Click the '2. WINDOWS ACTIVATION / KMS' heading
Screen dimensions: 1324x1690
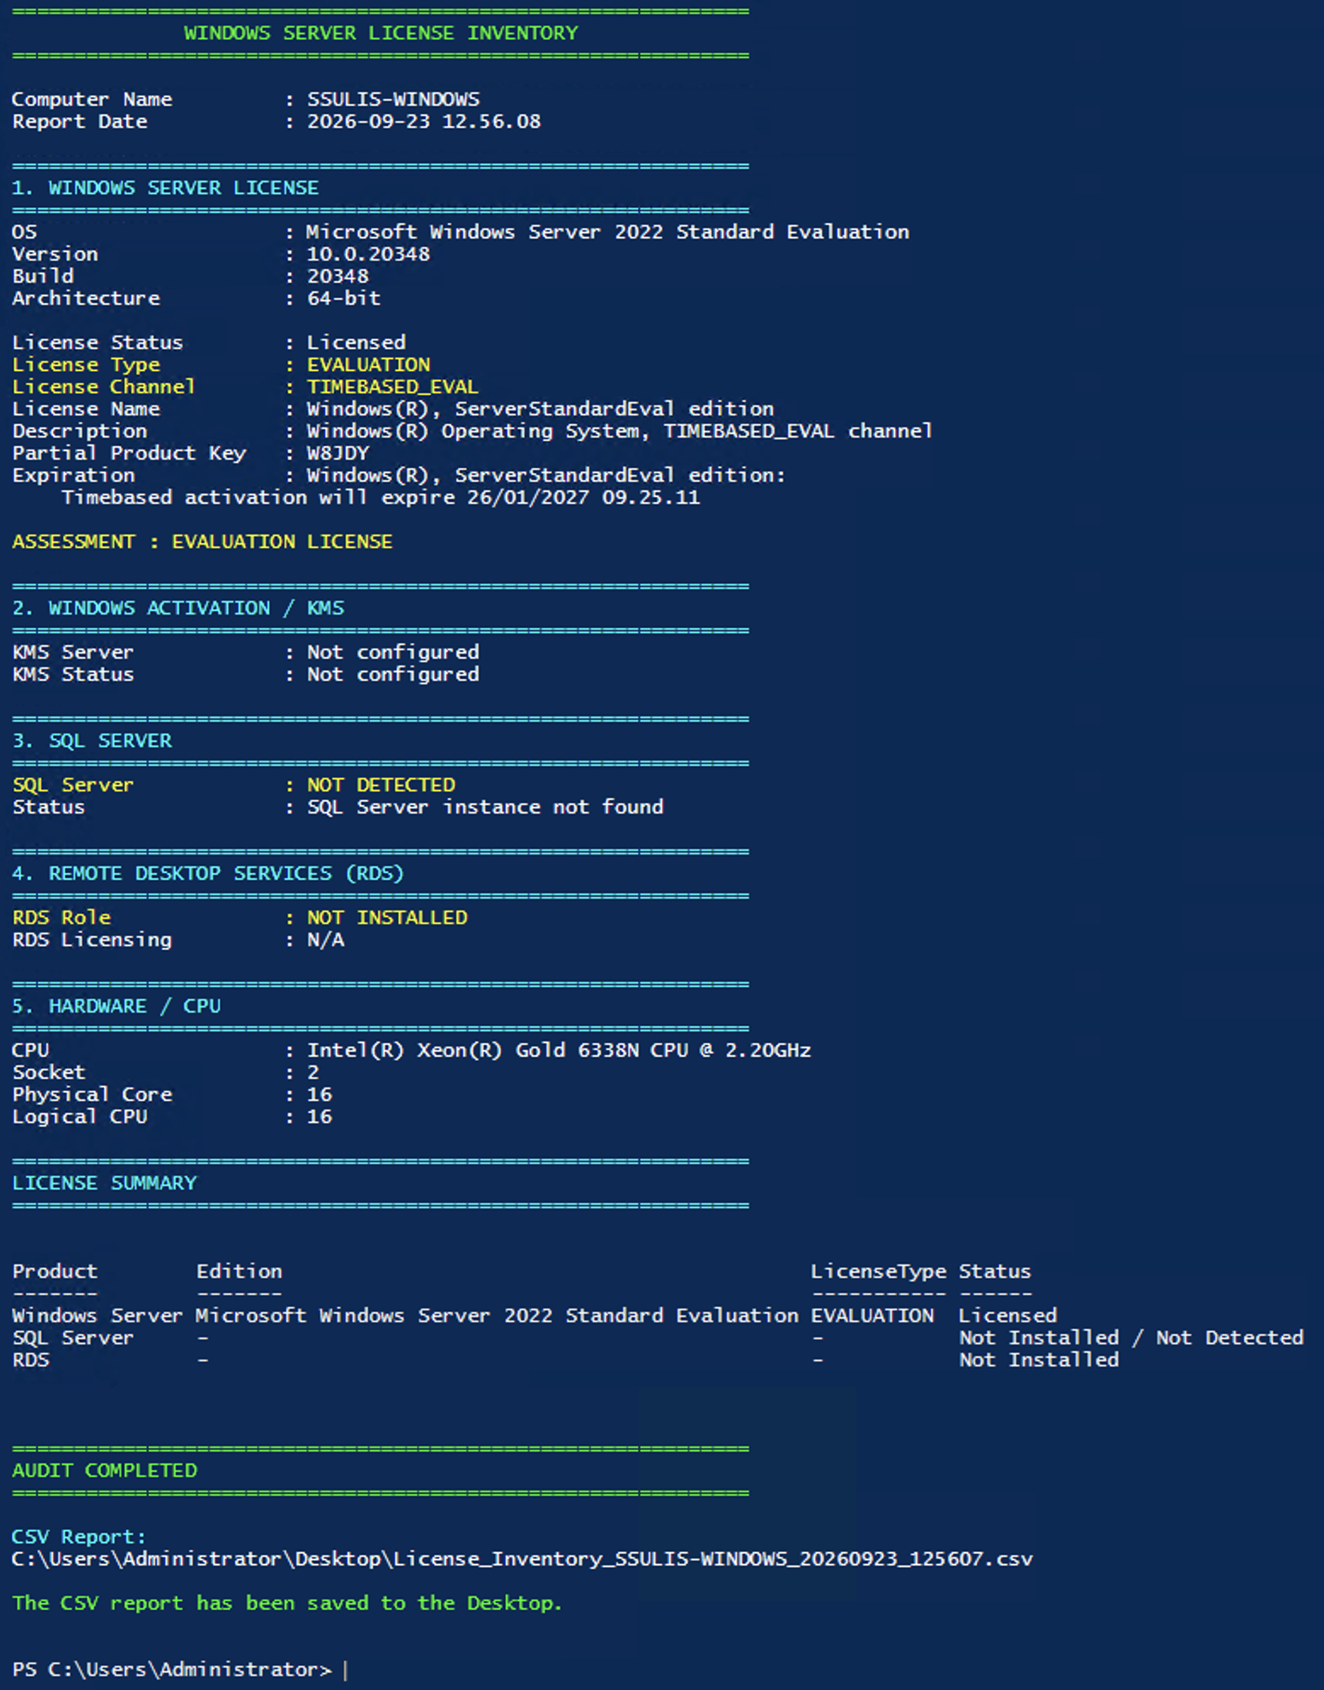pyautogui.click(x=178, y=608)
